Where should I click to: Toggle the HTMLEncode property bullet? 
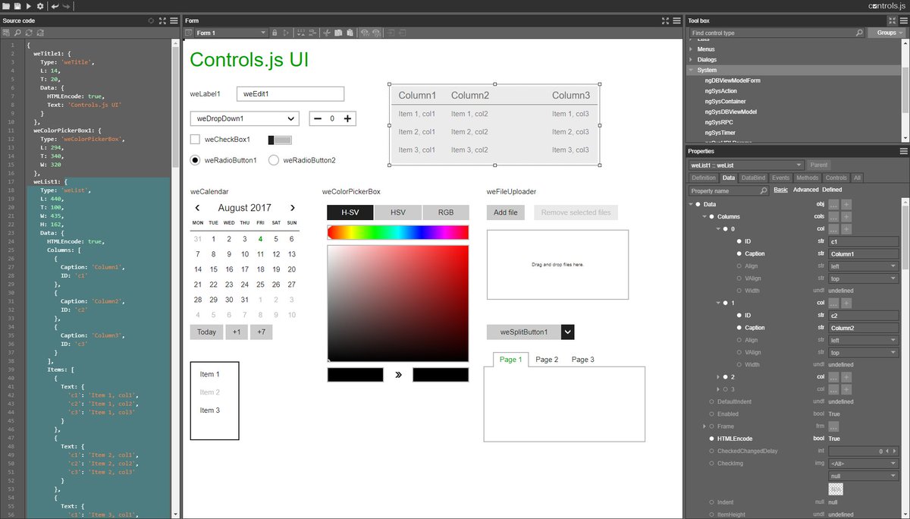[711, 439]
